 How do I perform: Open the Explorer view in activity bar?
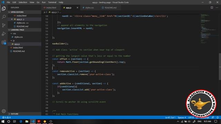tap(4, 9)
